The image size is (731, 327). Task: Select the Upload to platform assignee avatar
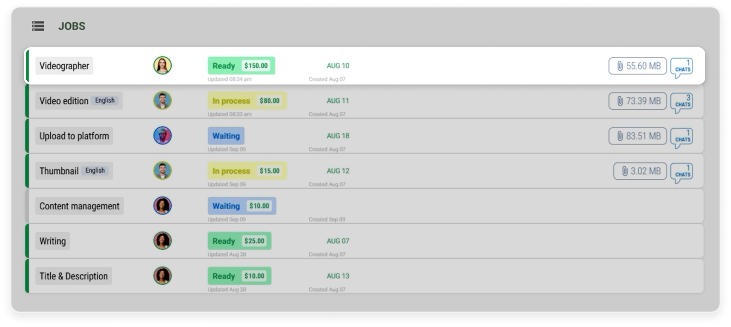[x=162, y=136]
